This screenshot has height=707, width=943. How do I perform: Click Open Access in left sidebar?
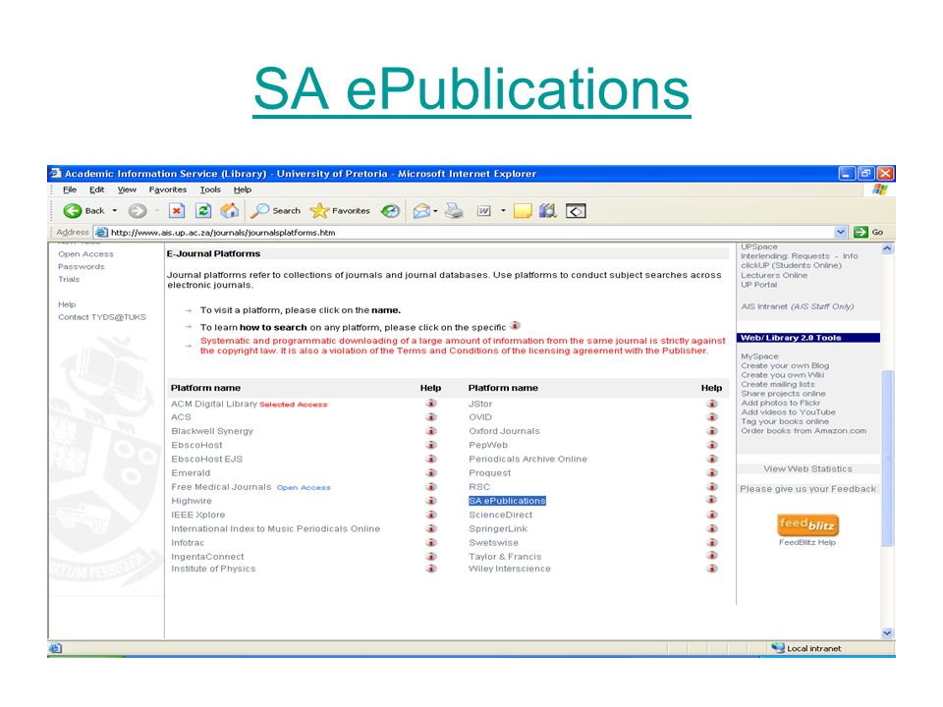86,253
